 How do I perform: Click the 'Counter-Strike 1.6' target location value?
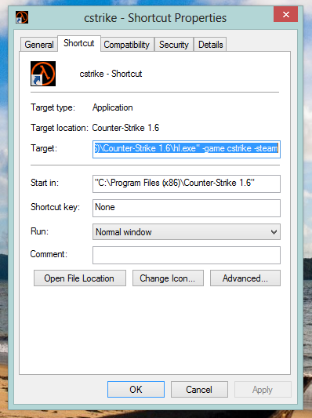125,128
